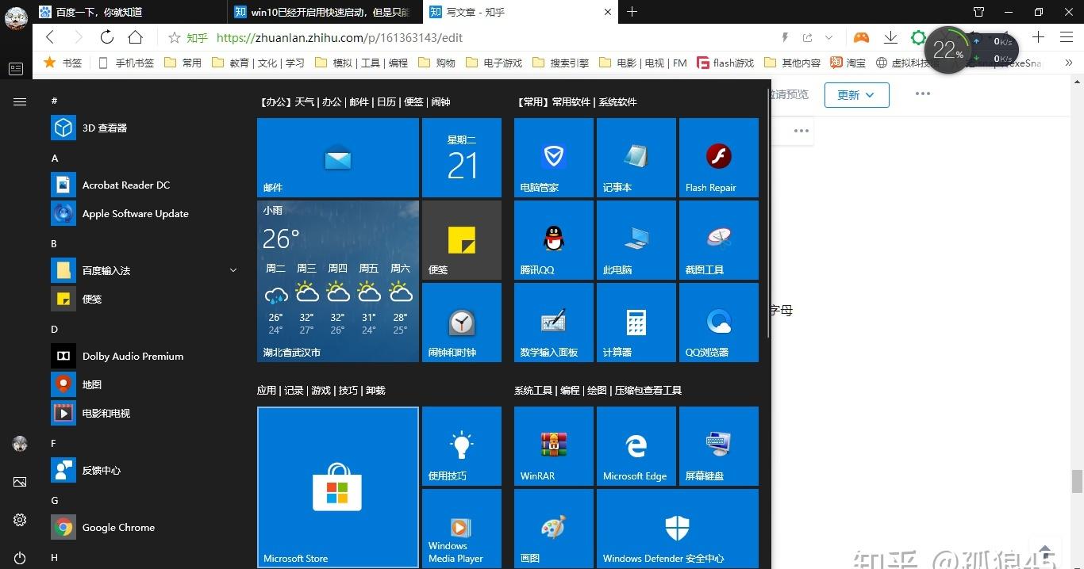1084x569 pixels.
Task: Expand the 百度输入法 folder chevron
Action: click(233, 270)
